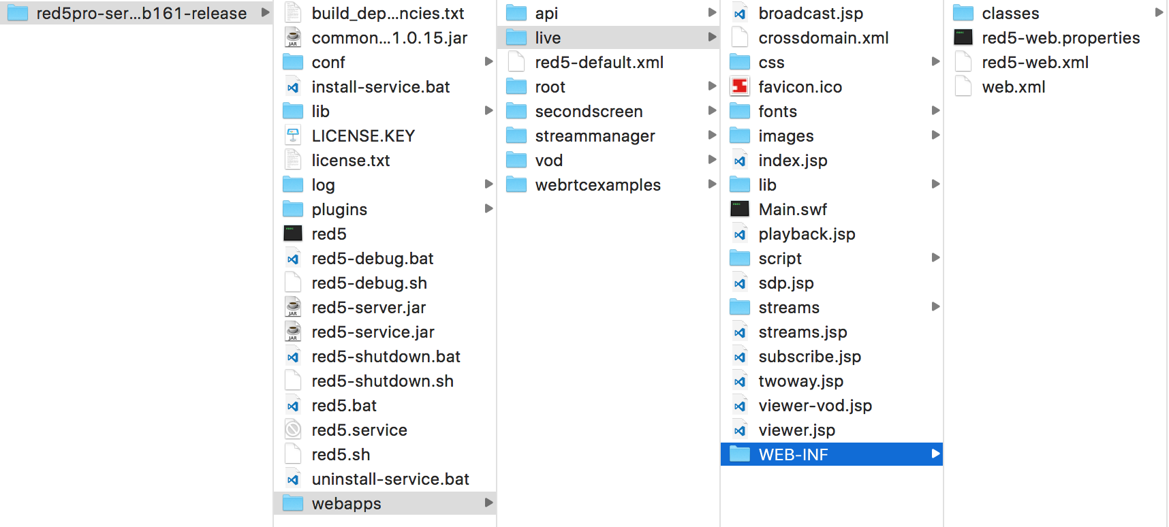Image resolution: width=1169 pixels, height=527 pixels.
Task: Click the plugins folder icon
Action: point(293,209)
